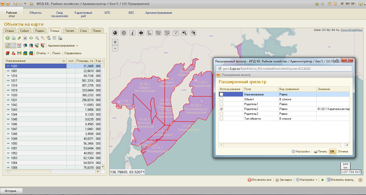Open the Кадастровый учет section
Screen dimensions: 366x195
pyautogui.click(x=83, y=14)
